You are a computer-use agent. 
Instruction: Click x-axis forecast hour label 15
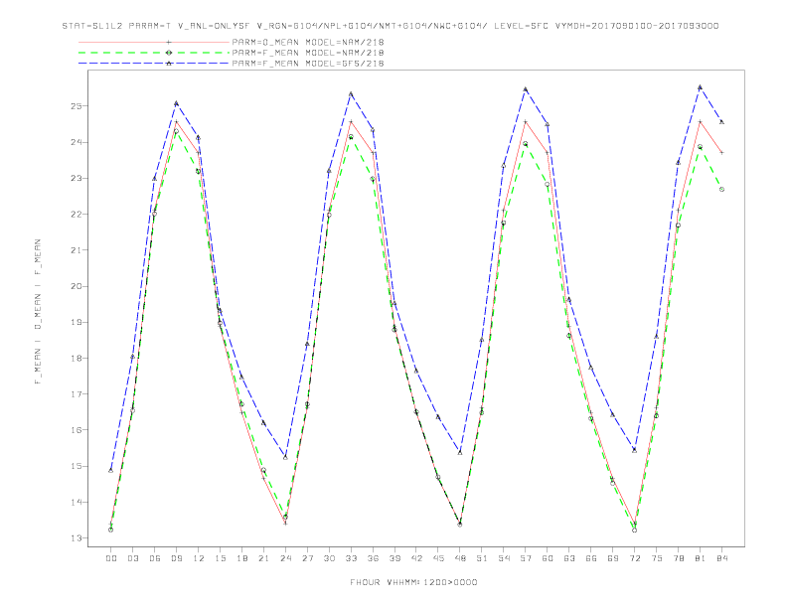[220, 558]
